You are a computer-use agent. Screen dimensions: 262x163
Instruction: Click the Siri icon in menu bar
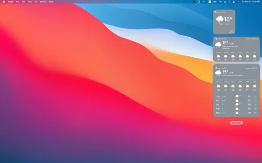pyautogui.click(x=238, y=2)
